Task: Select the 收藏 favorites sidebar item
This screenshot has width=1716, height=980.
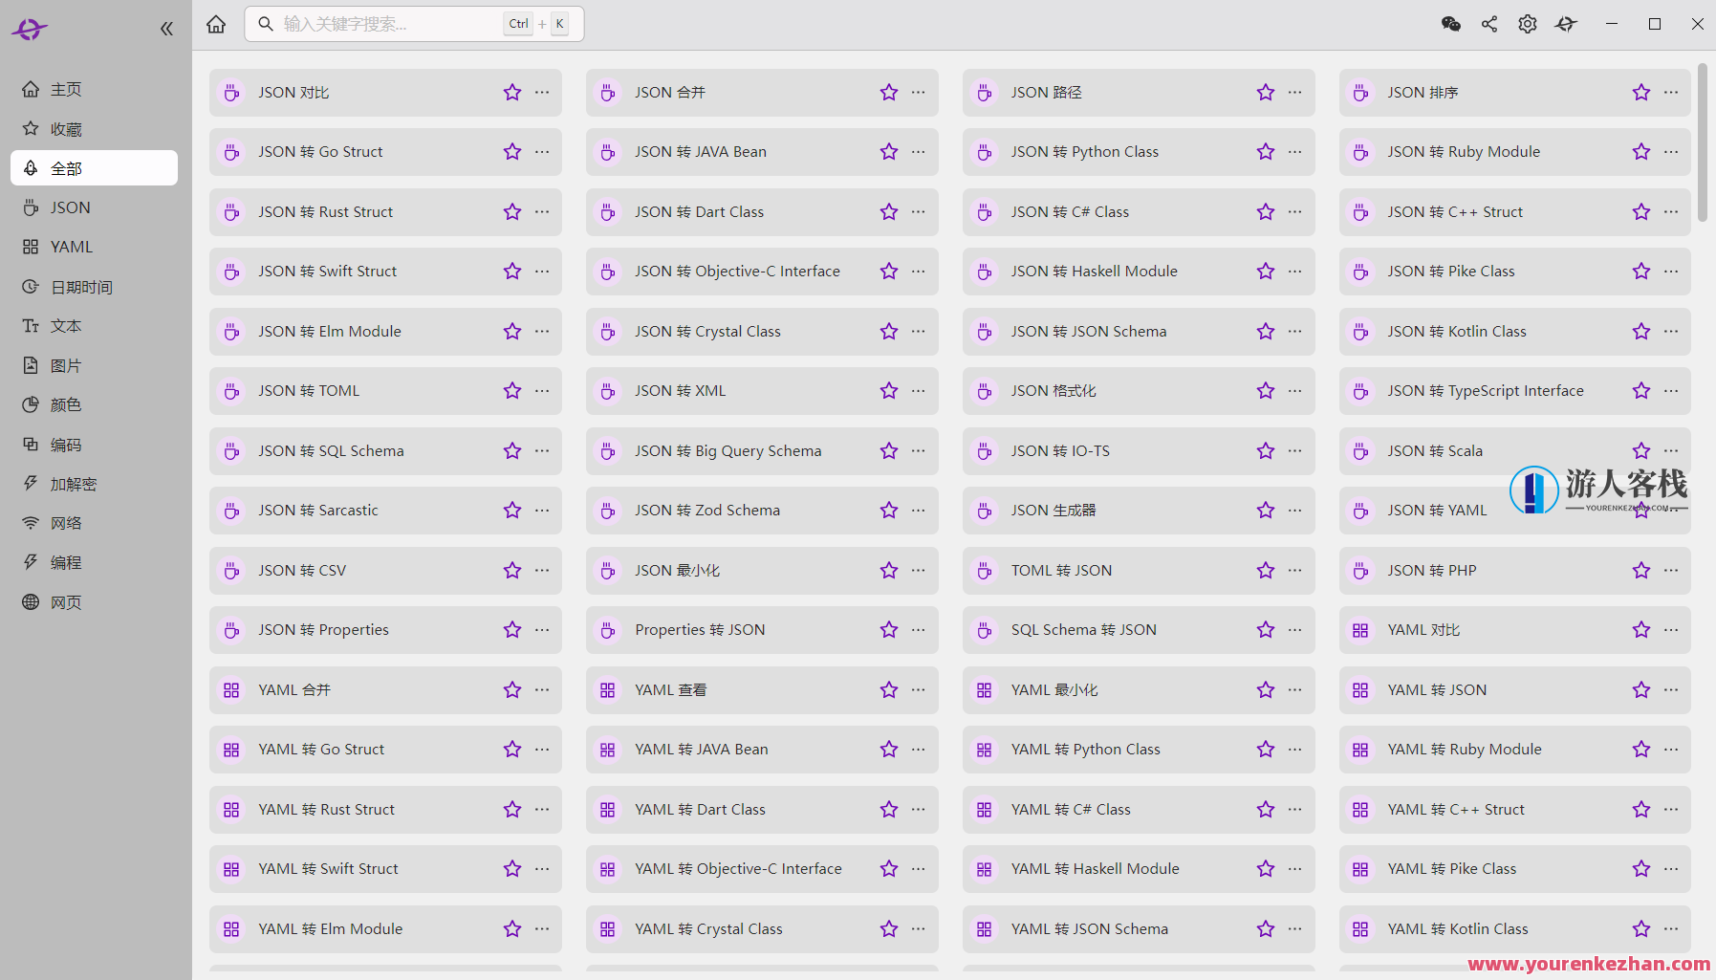Action: point(66,129)
